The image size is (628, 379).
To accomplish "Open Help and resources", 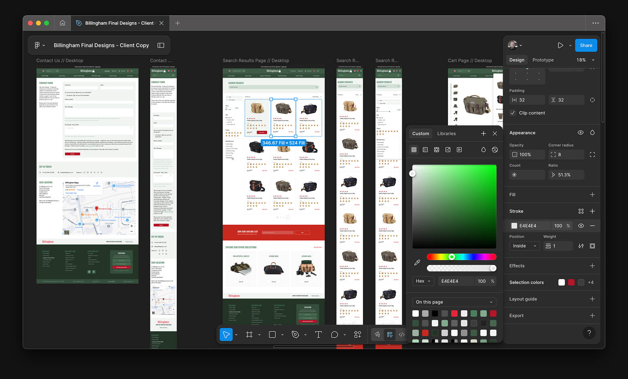I will (x=589, y=333).
